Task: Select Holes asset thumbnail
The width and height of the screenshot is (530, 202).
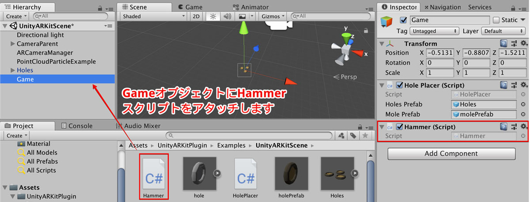Action: click(x=337, y=174)
